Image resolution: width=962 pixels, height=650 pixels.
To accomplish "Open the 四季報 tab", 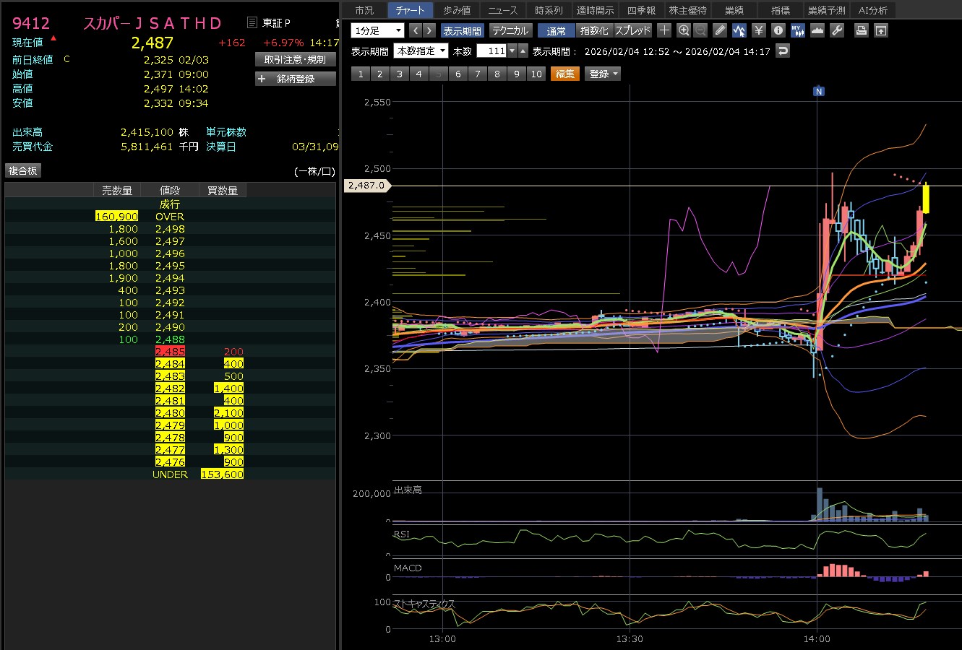I will tap(641, 10).
